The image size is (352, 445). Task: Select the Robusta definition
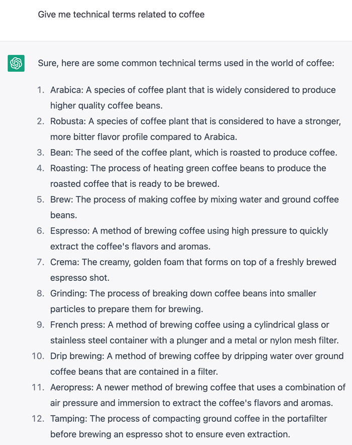pos(196,129)
